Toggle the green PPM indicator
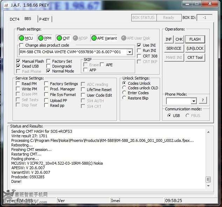 coord(41,38)
